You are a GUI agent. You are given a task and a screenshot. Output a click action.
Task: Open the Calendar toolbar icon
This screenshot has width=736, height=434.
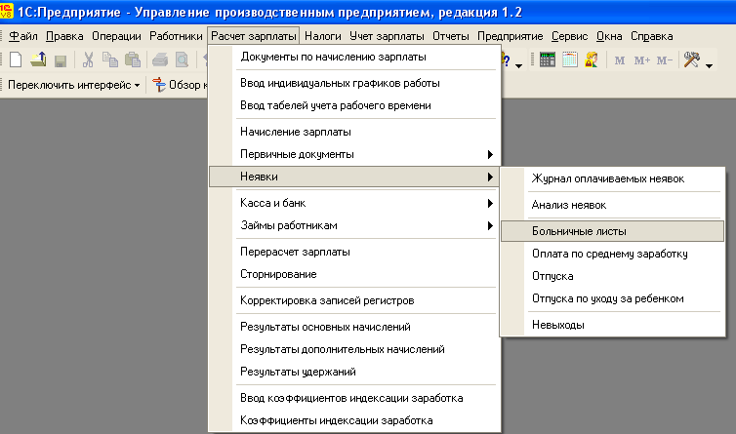569,59
